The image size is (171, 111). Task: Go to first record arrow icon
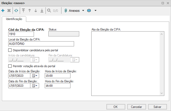[x=23, y=11]
